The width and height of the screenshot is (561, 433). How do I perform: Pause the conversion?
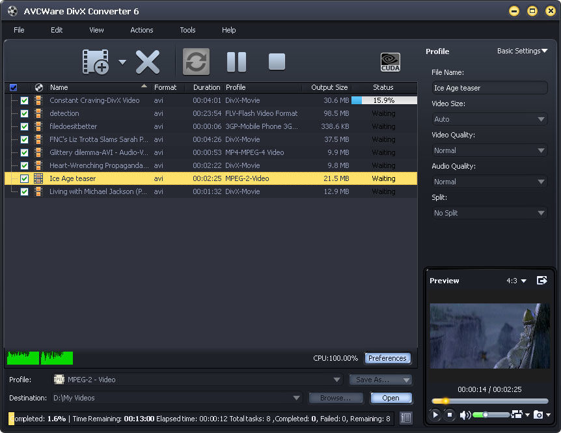236,62
